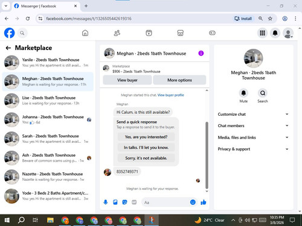The height and width of the screenshot is (226, 302).
Task: Send quick reply Yes, are you interested?
Action: point(146,137)
